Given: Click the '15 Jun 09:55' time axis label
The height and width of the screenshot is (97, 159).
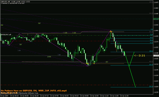Looking at the screenshot, I should 84,96.
